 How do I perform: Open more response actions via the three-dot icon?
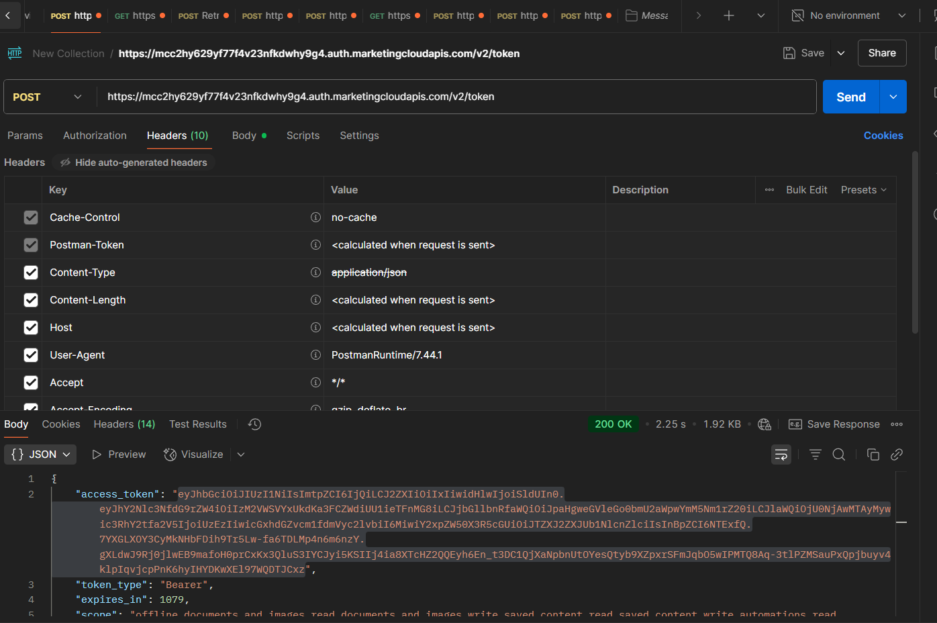[897, 424]
